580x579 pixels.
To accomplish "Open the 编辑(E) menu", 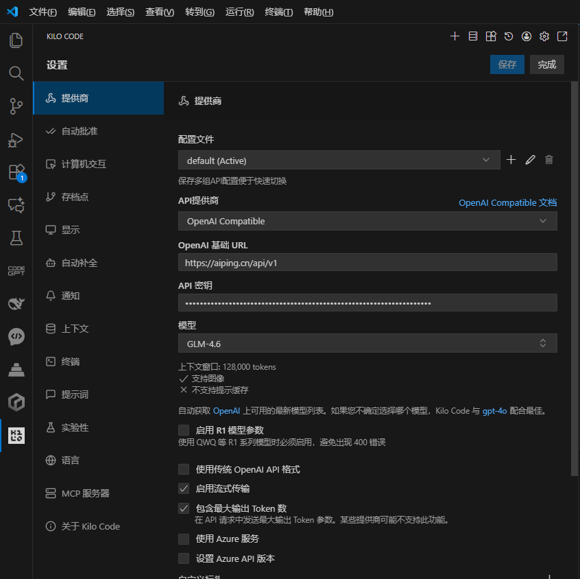I will click(82, 12).
